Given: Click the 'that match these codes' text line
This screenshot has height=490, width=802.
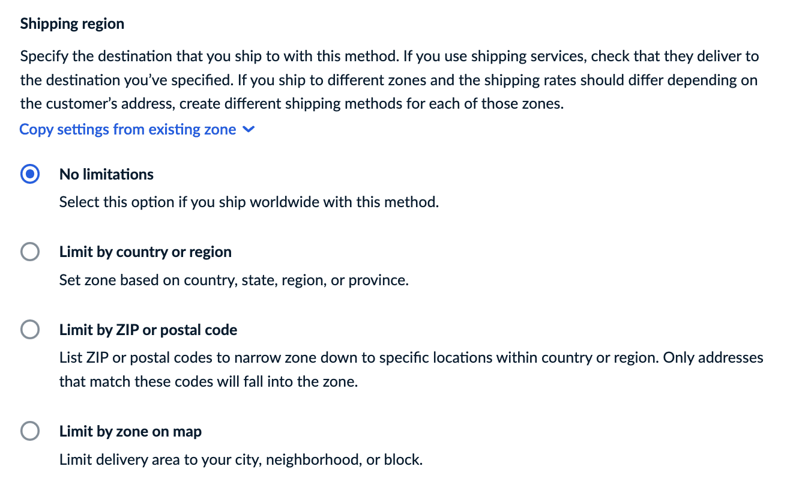Looking at the screenshot, I should click(x=208, y=381).
